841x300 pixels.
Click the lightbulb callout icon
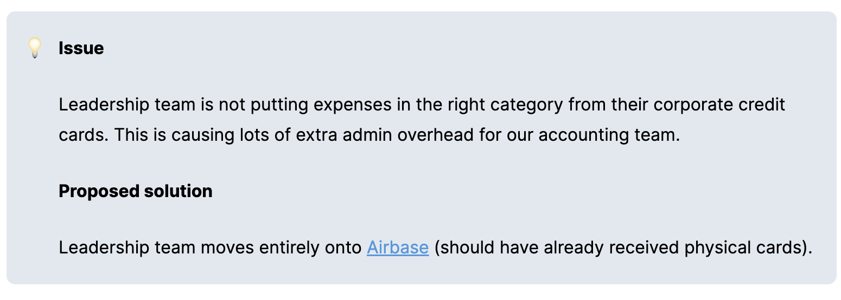(35, 48)
